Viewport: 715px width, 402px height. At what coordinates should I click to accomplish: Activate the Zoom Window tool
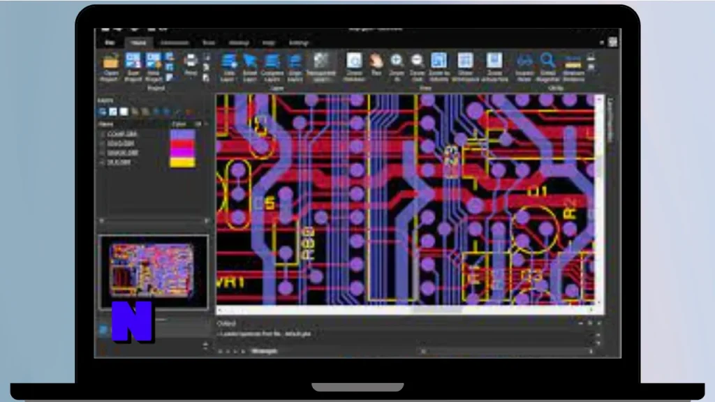click(x=354, y=66)
